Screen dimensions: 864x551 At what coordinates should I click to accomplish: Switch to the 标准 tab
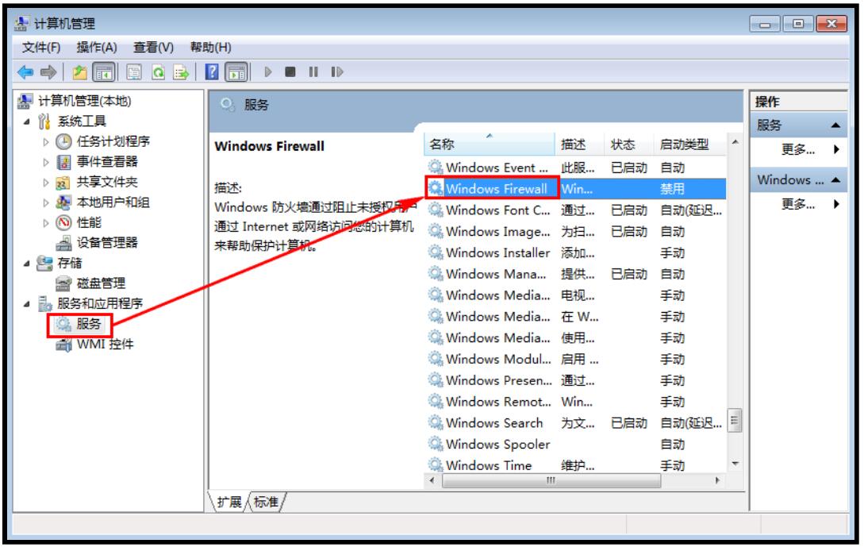point(266,502)
